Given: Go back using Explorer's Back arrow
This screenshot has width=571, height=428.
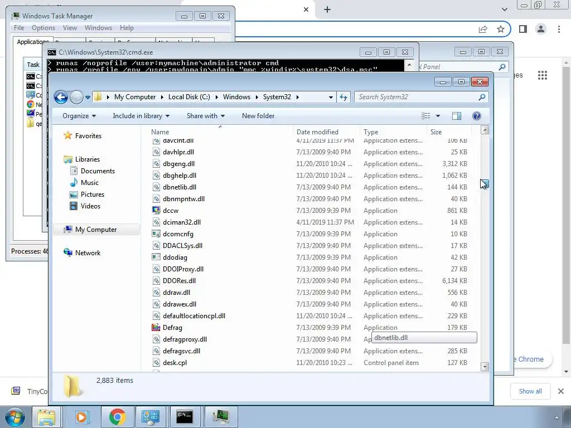Looking at the screenshot, I should [x=61, y=97].
